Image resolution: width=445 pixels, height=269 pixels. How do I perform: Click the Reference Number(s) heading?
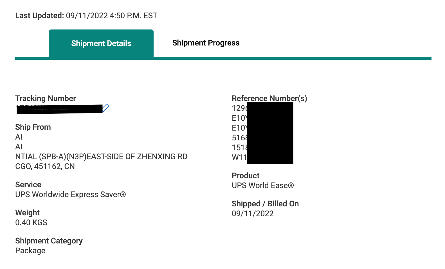(269, 99)
